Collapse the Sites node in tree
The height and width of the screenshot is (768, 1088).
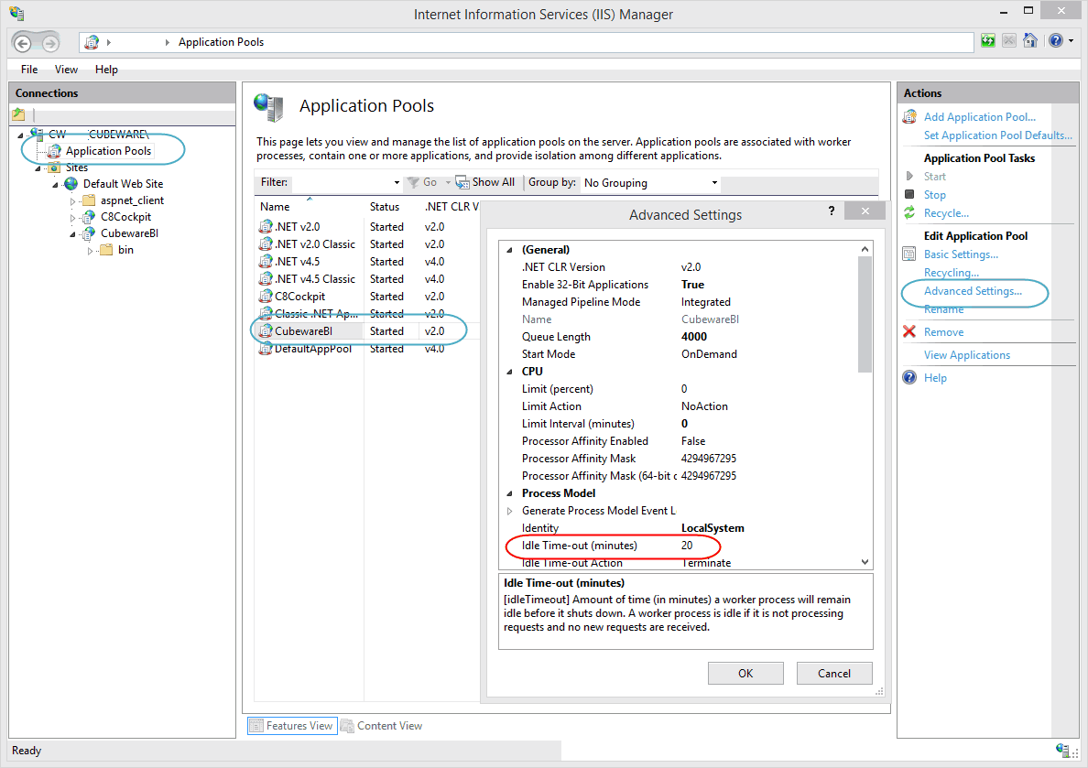click(x=38, y=168)
